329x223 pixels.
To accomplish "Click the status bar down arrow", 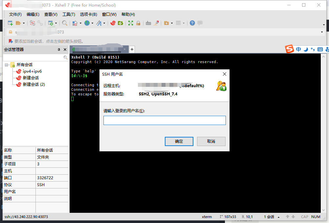I will point(293,217).
